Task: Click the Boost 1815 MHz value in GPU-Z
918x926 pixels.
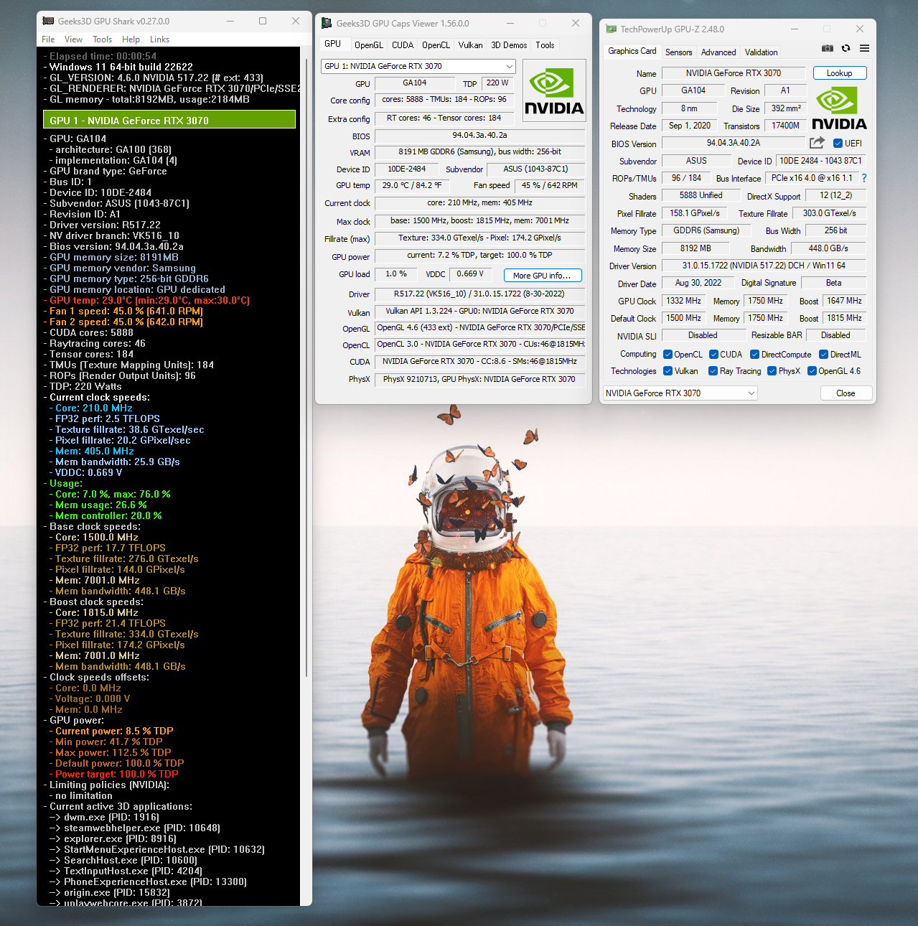Action: point(844,318)
